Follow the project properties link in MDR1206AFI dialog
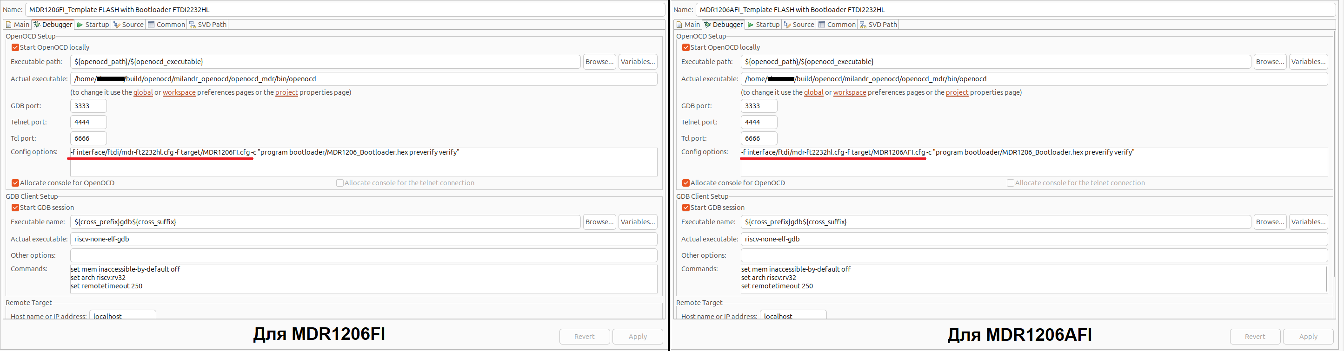Image resolution: width=1344 pixels, height=351 pixels. point(957,92)
